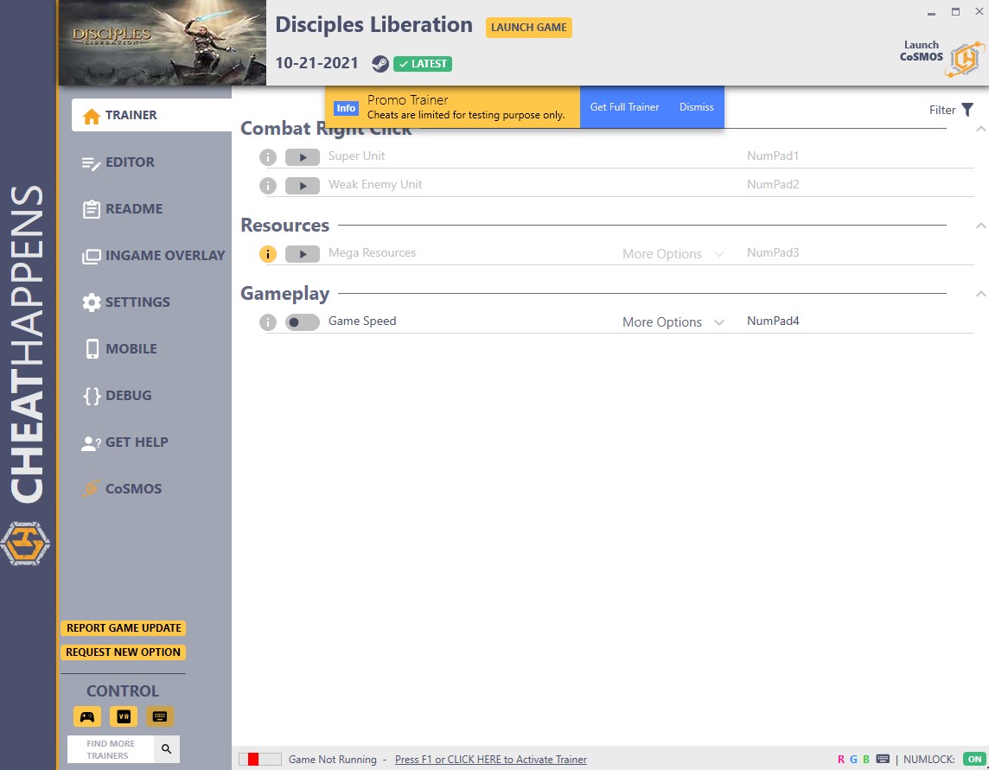Click the info icon for Weak Enemy Unit
Viewport: 989px width, 770px height.
pos(268,186)
